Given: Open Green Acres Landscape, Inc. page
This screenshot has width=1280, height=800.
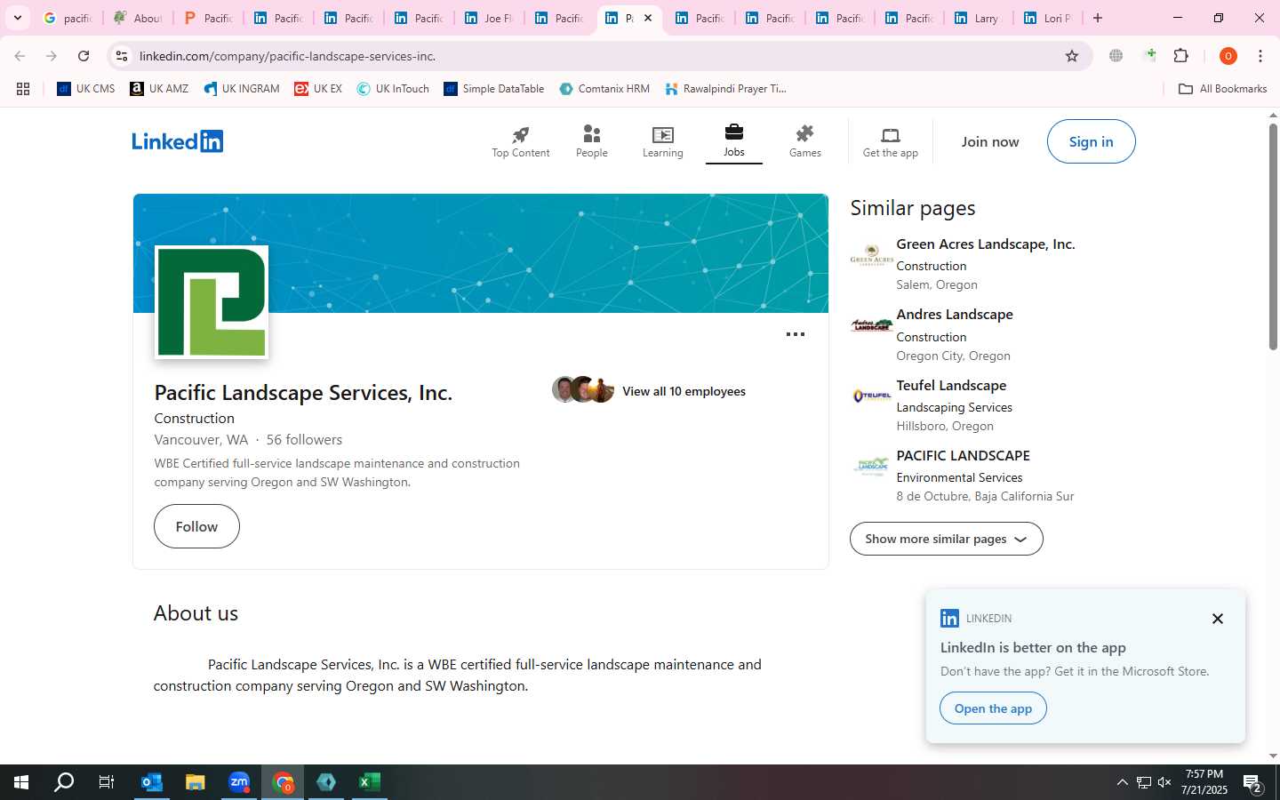Looking at the screenshot, I should 985,244.
